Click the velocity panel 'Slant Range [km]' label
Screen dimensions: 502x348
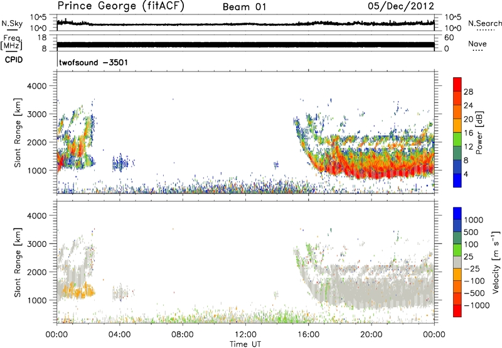coord(18,263)
